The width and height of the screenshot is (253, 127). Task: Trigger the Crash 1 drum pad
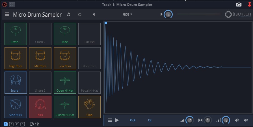click(x=16, y=34)
